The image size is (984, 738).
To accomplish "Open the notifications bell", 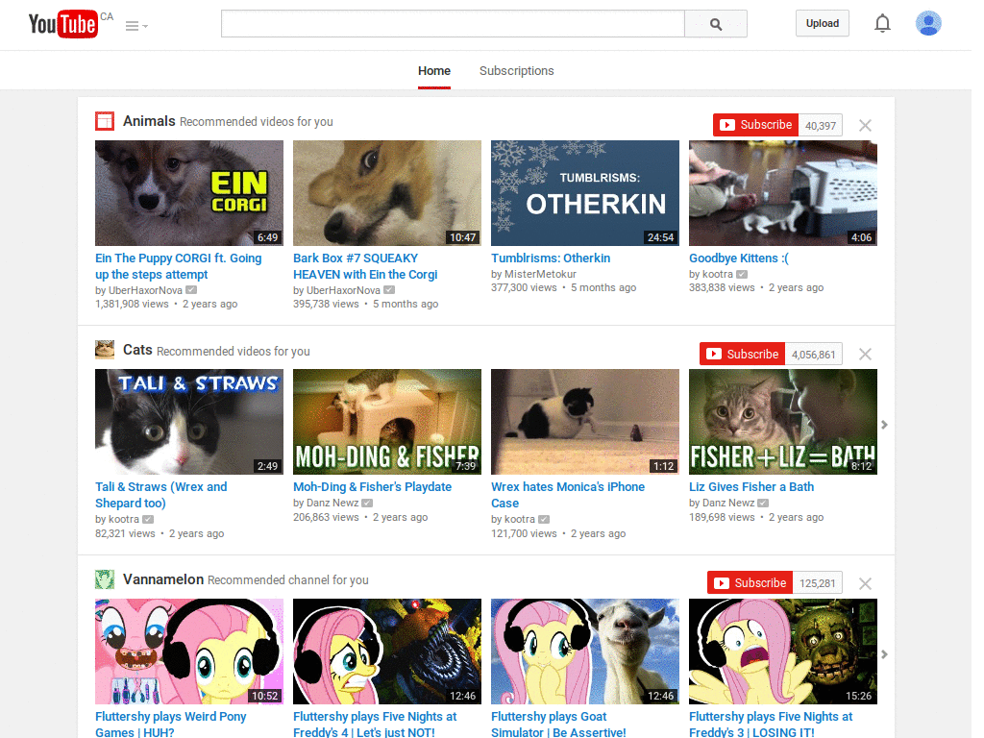I will [882, 23].
